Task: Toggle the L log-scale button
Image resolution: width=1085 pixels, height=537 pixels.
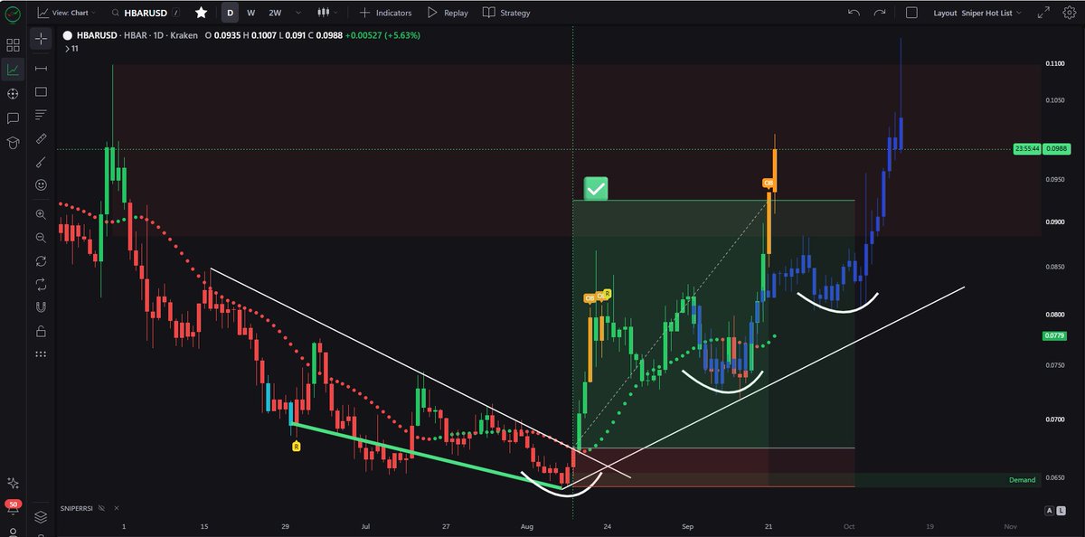Action: click(1060, 511)
